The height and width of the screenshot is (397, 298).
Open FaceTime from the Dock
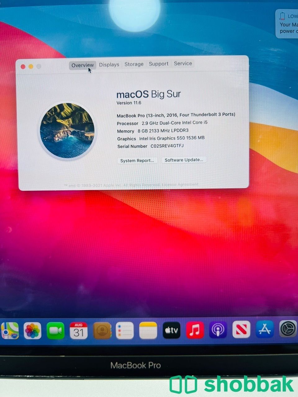56,331
